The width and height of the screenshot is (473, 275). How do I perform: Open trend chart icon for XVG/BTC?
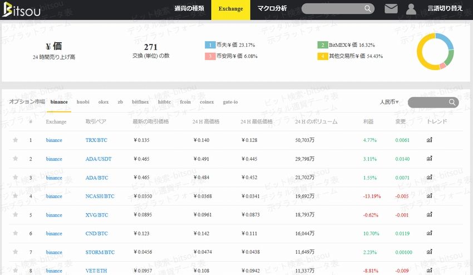429,215
